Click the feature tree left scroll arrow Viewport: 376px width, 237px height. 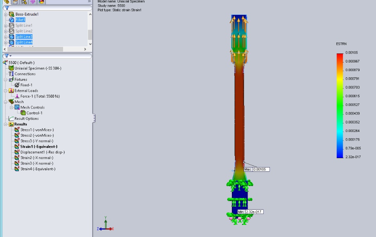tap(5, 49)
